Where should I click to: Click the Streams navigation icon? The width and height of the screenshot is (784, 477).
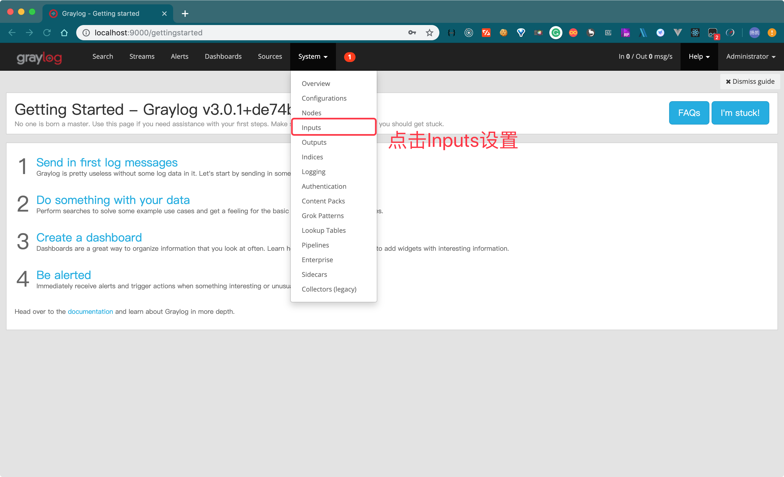tap(142, 57)
